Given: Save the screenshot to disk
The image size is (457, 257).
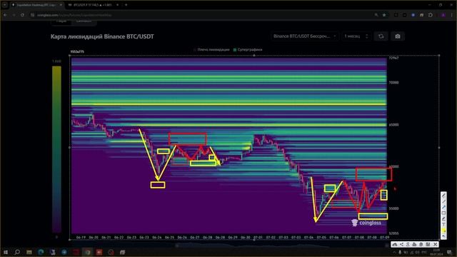Looking at the screenshot, I should 428,244.
